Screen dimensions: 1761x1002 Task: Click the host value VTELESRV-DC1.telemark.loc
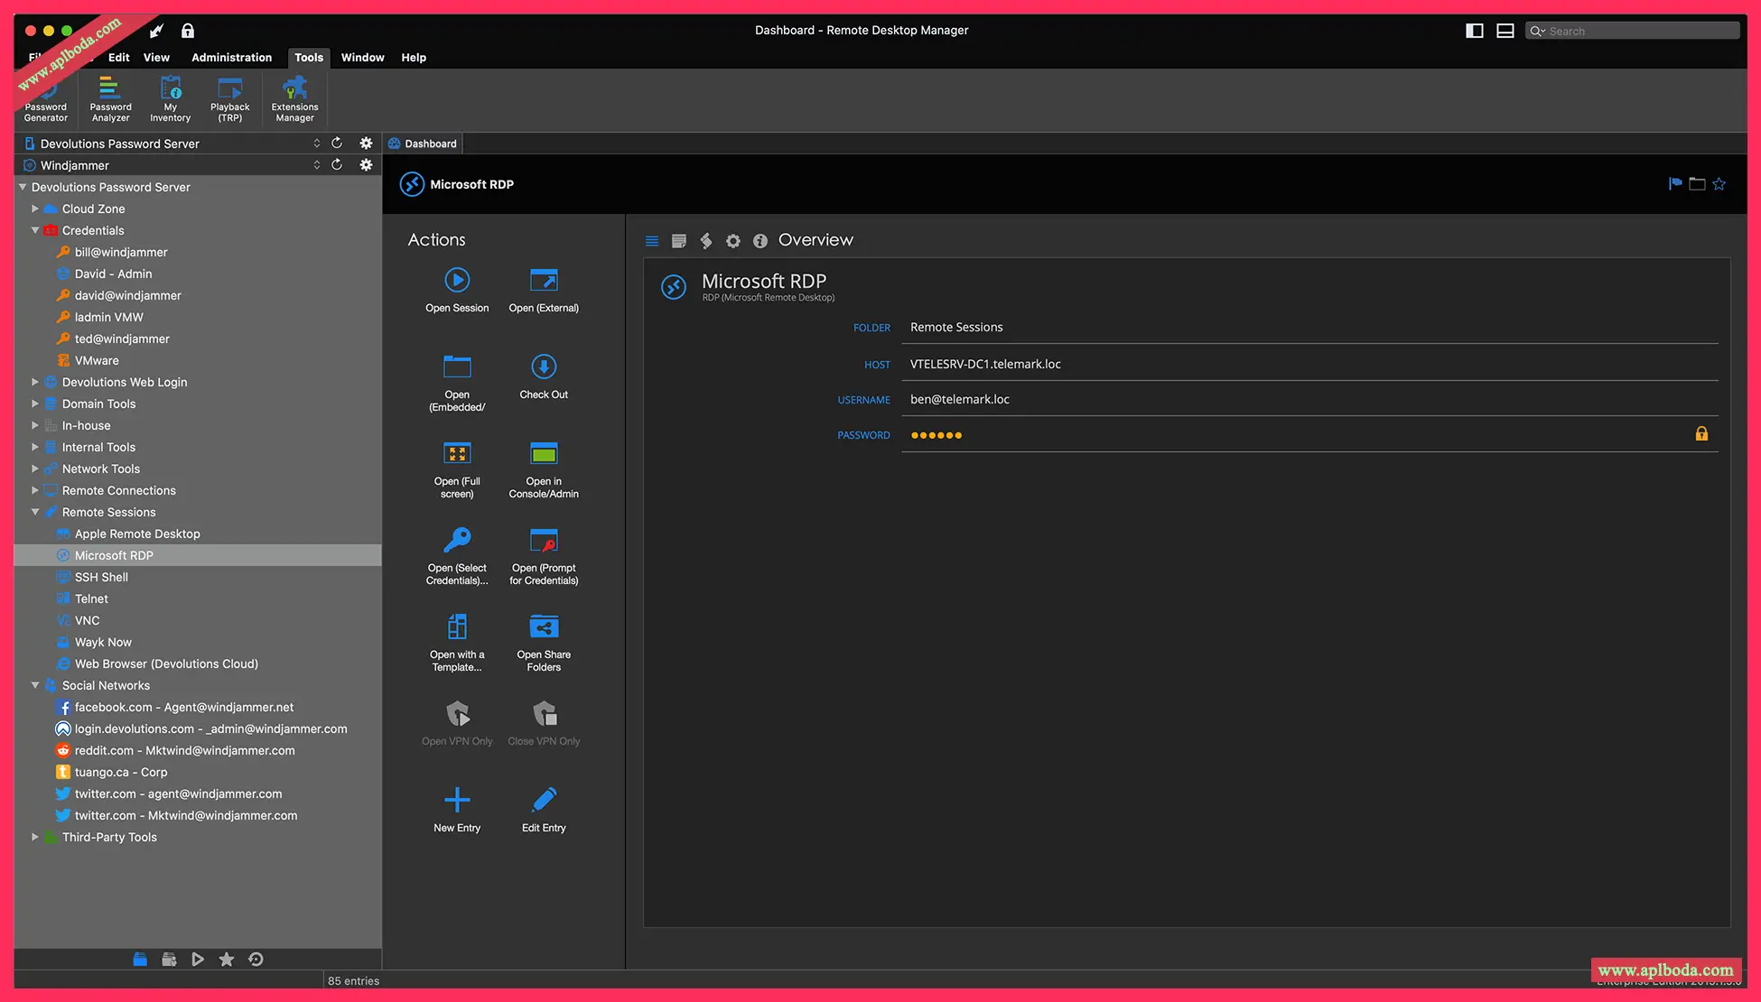tap(985, 364)
